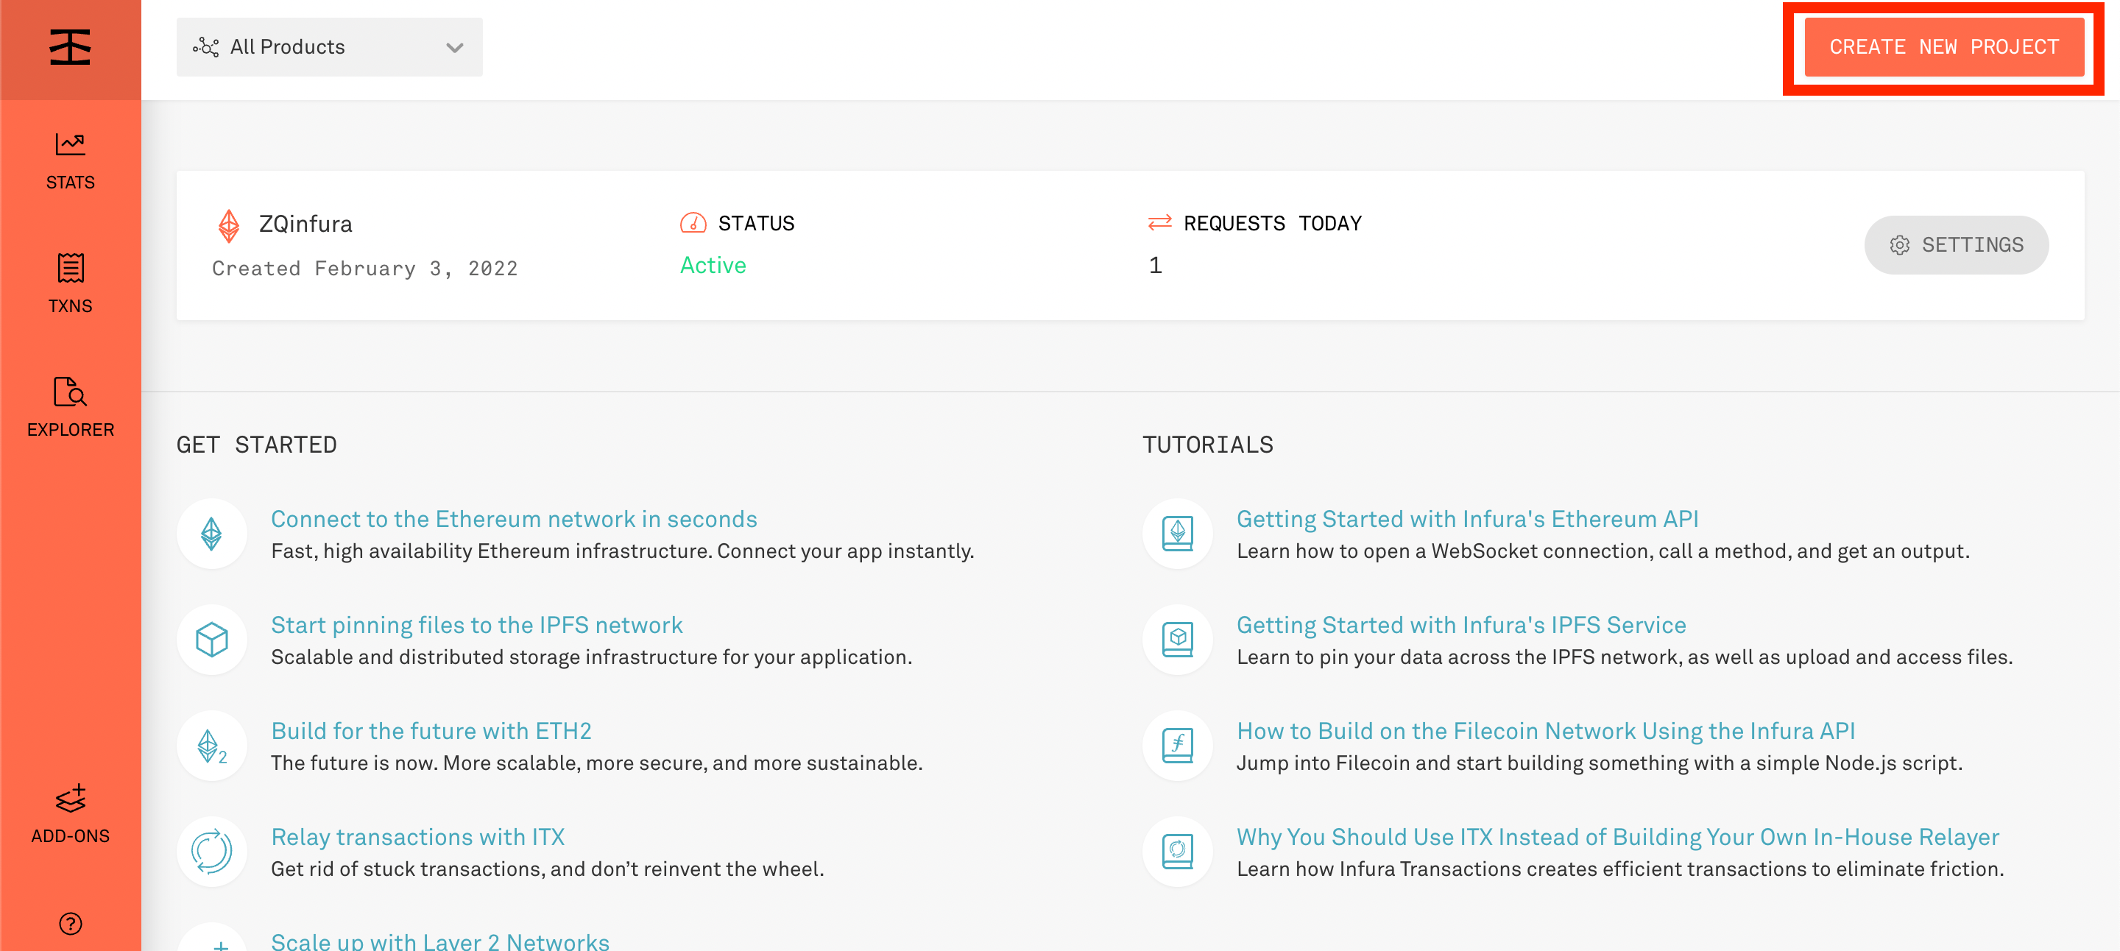Click the Ethereum diamond icon in Get Started
This screenshot has height=951, width=2120.
pos(211,533)
